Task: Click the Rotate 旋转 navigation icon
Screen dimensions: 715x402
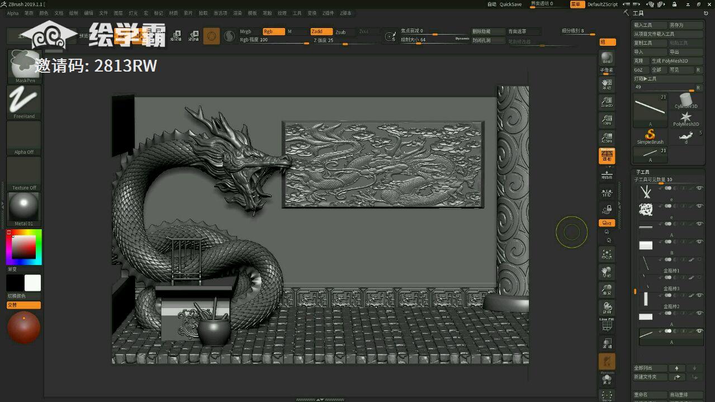Action: (x=607, y=308)
